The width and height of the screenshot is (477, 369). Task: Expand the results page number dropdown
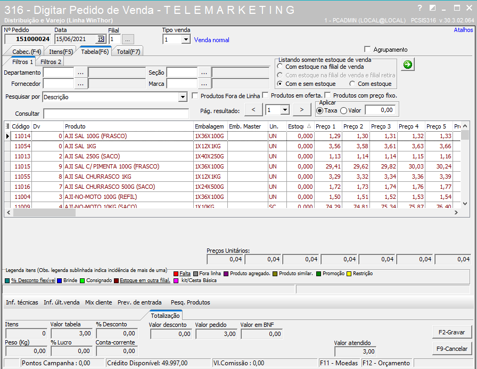(285, 110)
